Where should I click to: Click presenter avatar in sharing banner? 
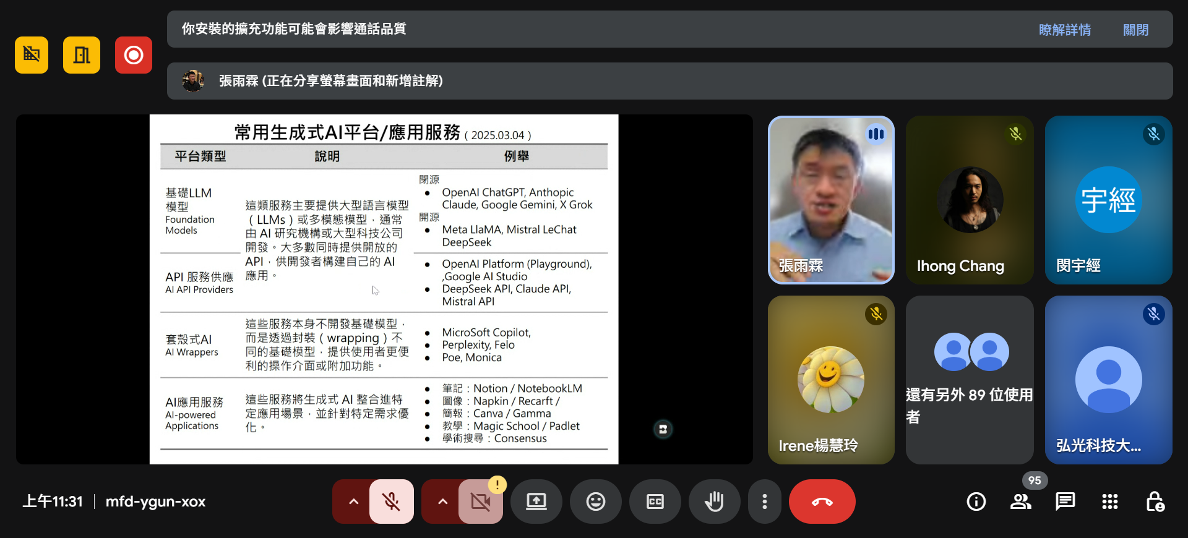pyautogui.click(x=193, y=81)
